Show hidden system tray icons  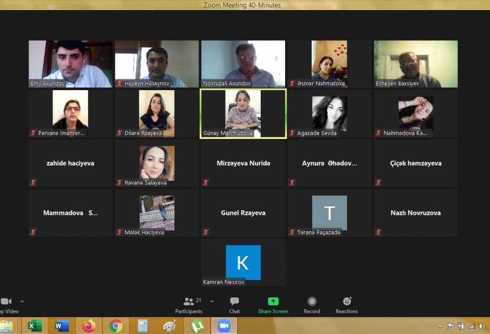point(440,327)
